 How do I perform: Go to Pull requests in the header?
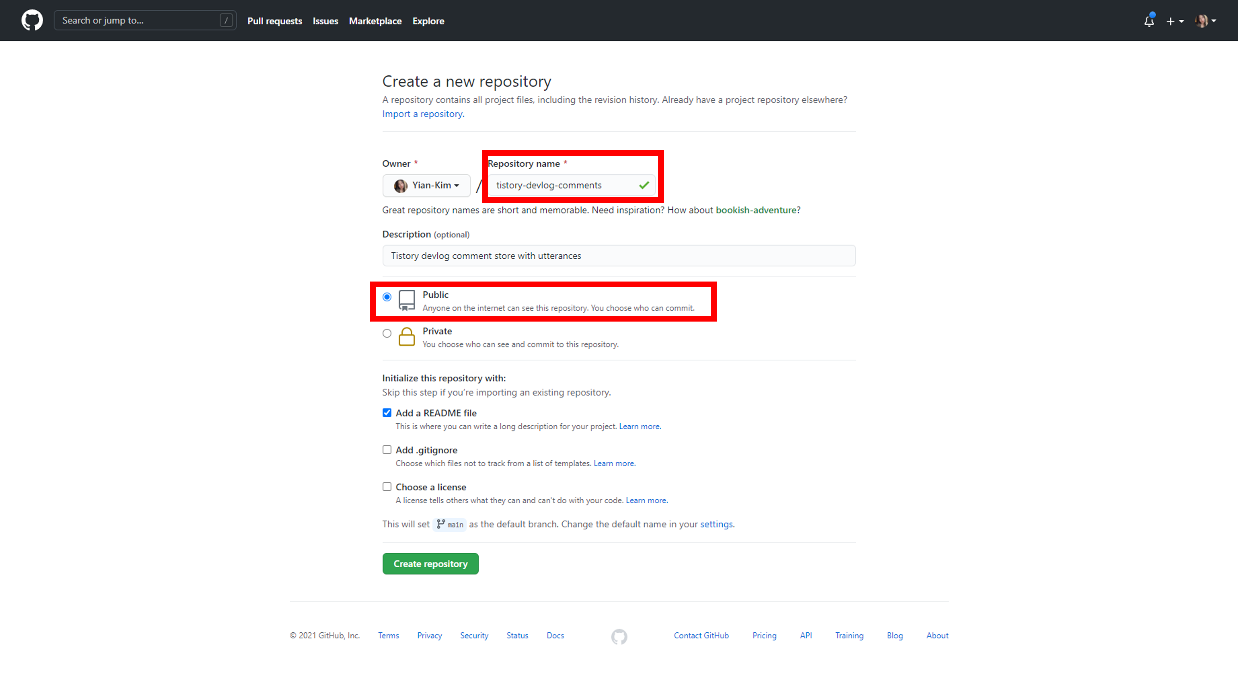[x=274, y=21]
